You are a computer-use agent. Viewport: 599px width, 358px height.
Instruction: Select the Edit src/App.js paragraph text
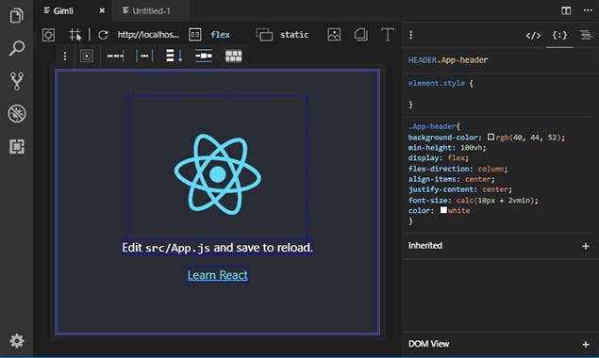(217, 248)
